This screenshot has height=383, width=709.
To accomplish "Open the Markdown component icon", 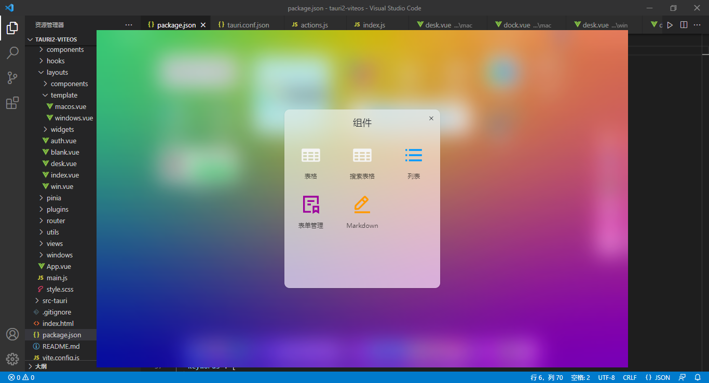I will tap(362, 204).
